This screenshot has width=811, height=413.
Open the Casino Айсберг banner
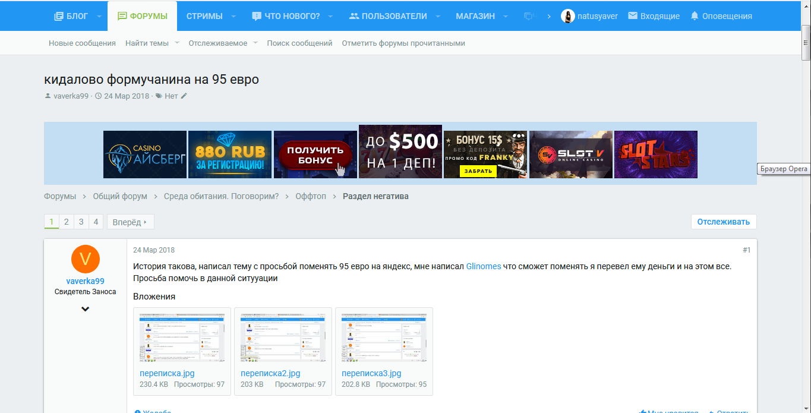coord(145,155)
